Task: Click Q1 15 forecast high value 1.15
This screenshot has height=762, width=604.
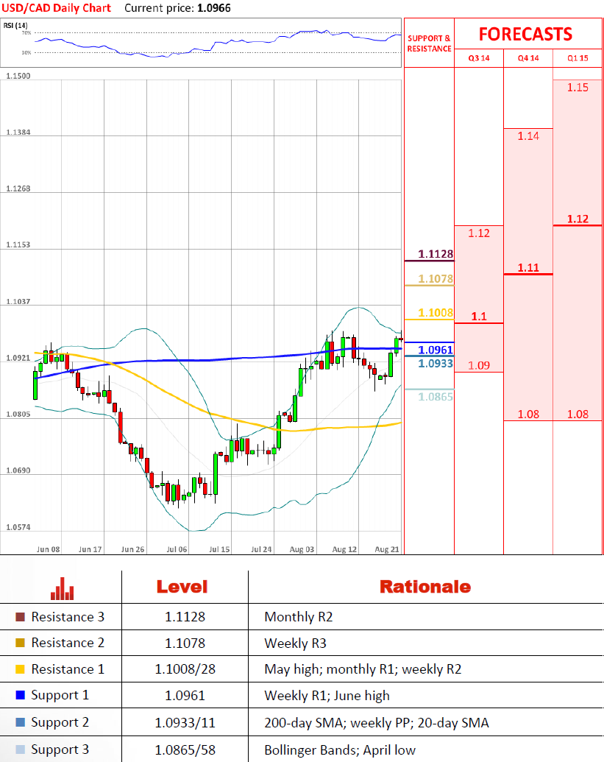Action: coord(578,88)
